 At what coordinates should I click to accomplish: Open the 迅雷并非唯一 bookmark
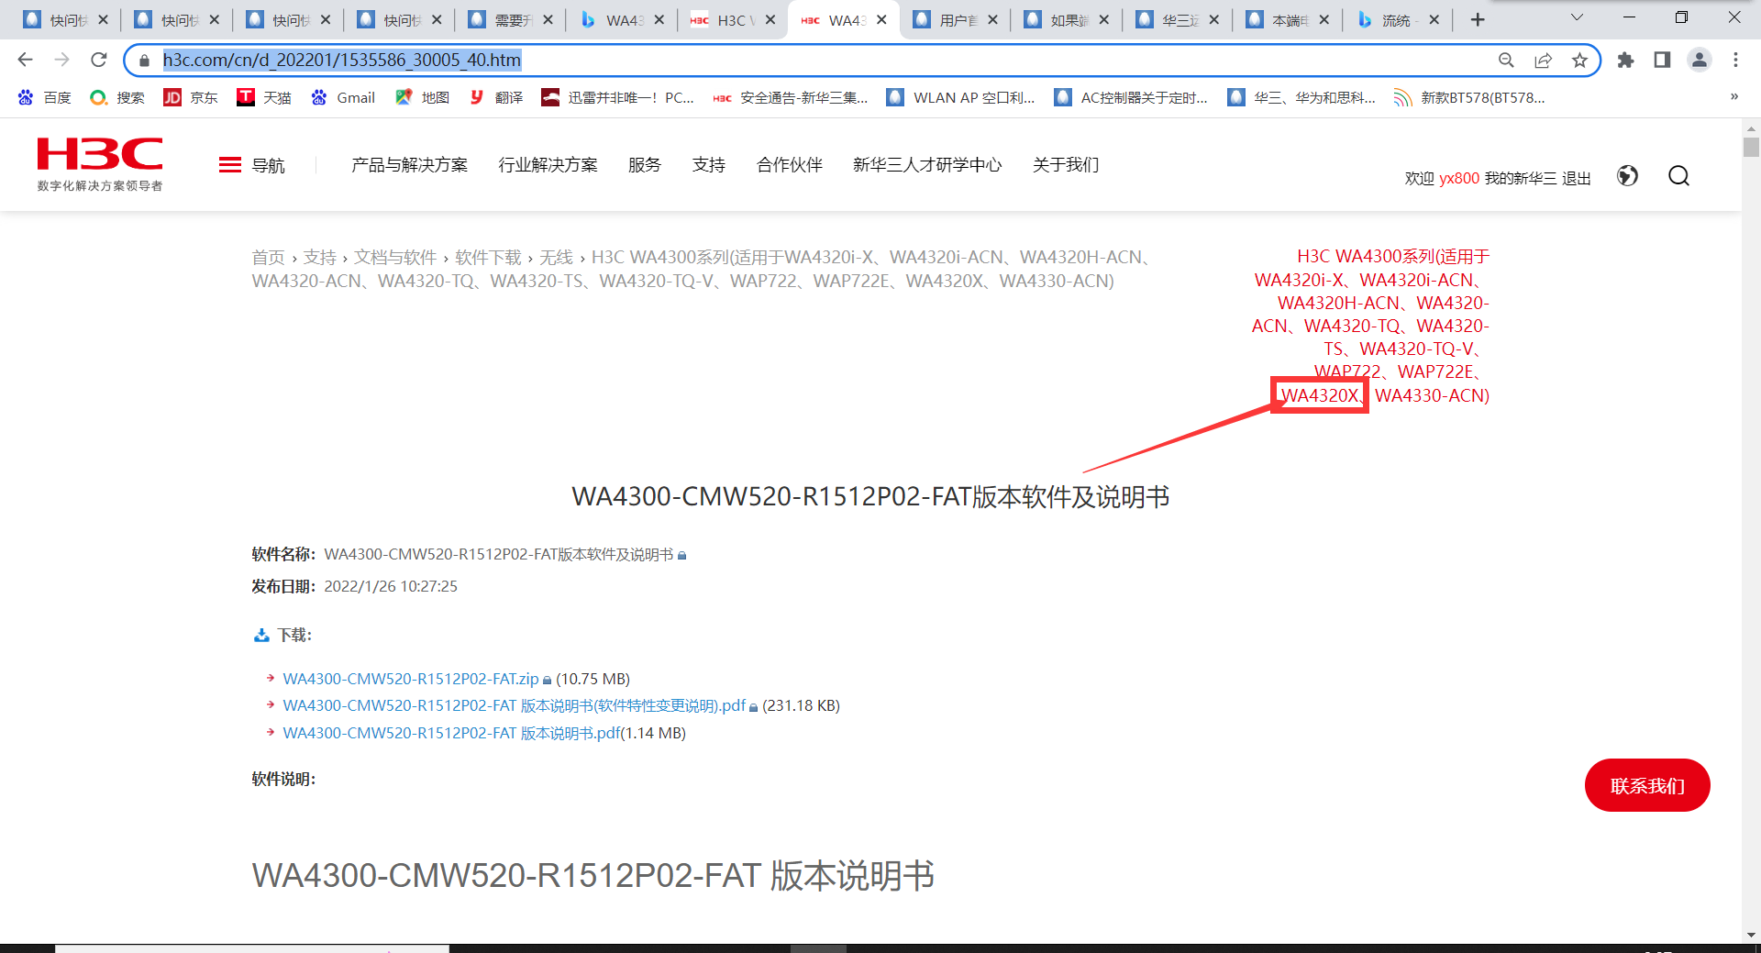[x=617, y=97]
